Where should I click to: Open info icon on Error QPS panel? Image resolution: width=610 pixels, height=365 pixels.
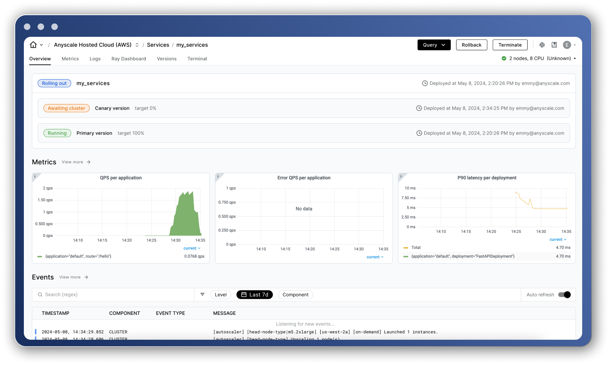(x=218, y=176)
